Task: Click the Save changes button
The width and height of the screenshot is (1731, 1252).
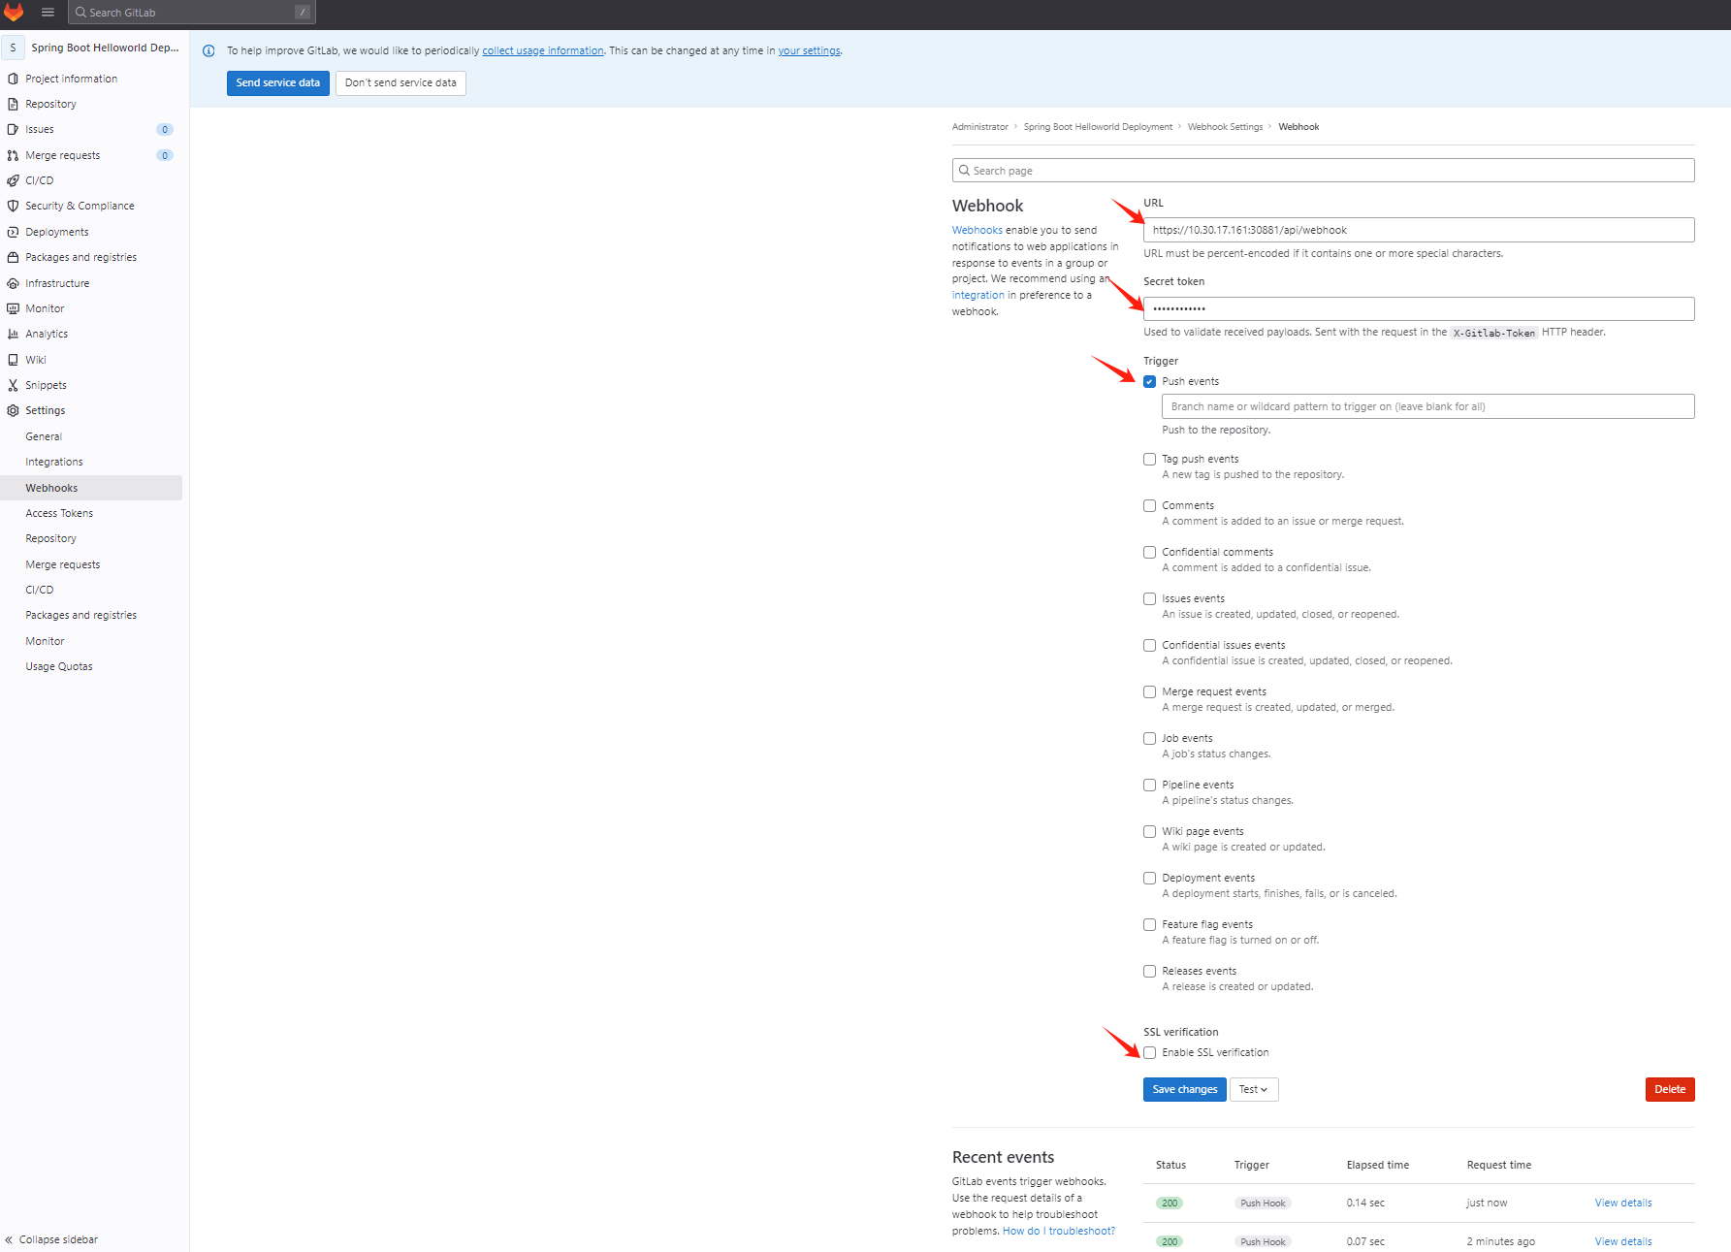Action: tap(1184, 1089)
